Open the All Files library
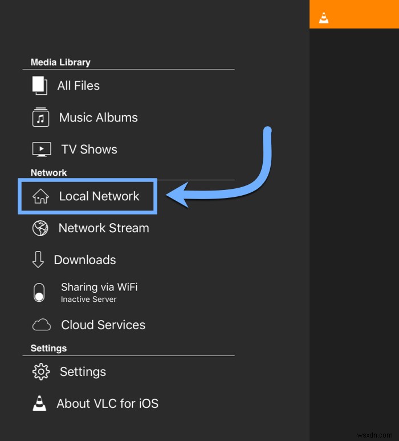399x441 pixels. point(79,86)
